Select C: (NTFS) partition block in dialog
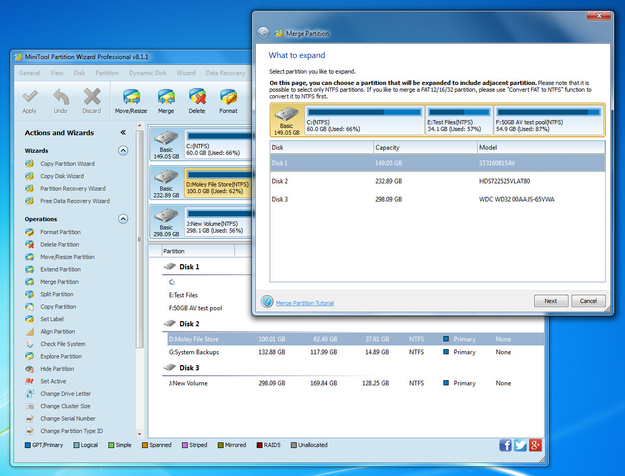This screenshot has width=625, height=476. (364, 120)
